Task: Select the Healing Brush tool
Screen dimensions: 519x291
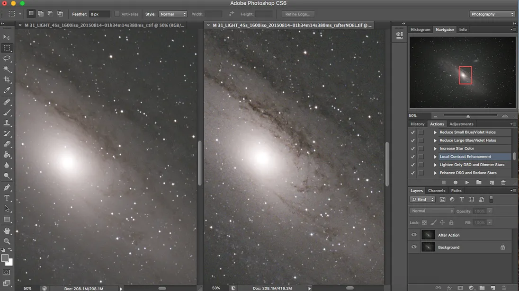Action: click(7, 102)
